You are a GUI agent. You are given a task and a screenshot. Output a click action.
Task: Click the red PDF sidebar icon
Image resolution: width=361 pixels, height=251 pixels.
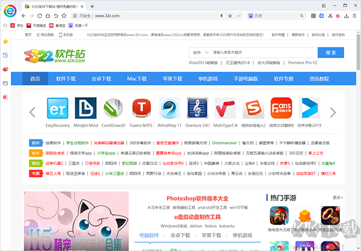(x=5, y=97)
